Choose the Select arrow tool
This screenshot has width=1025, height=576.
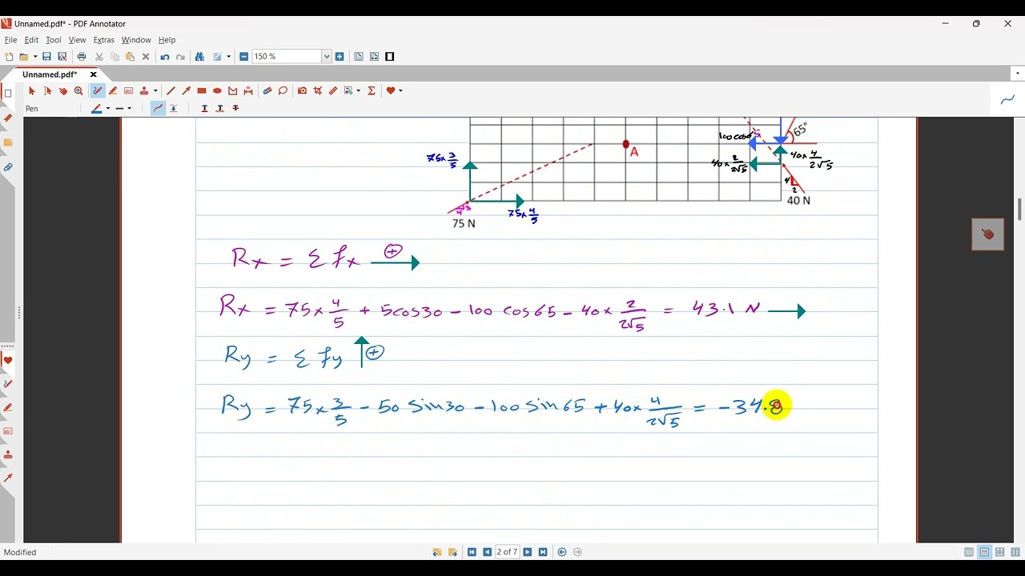pos(32,91)
